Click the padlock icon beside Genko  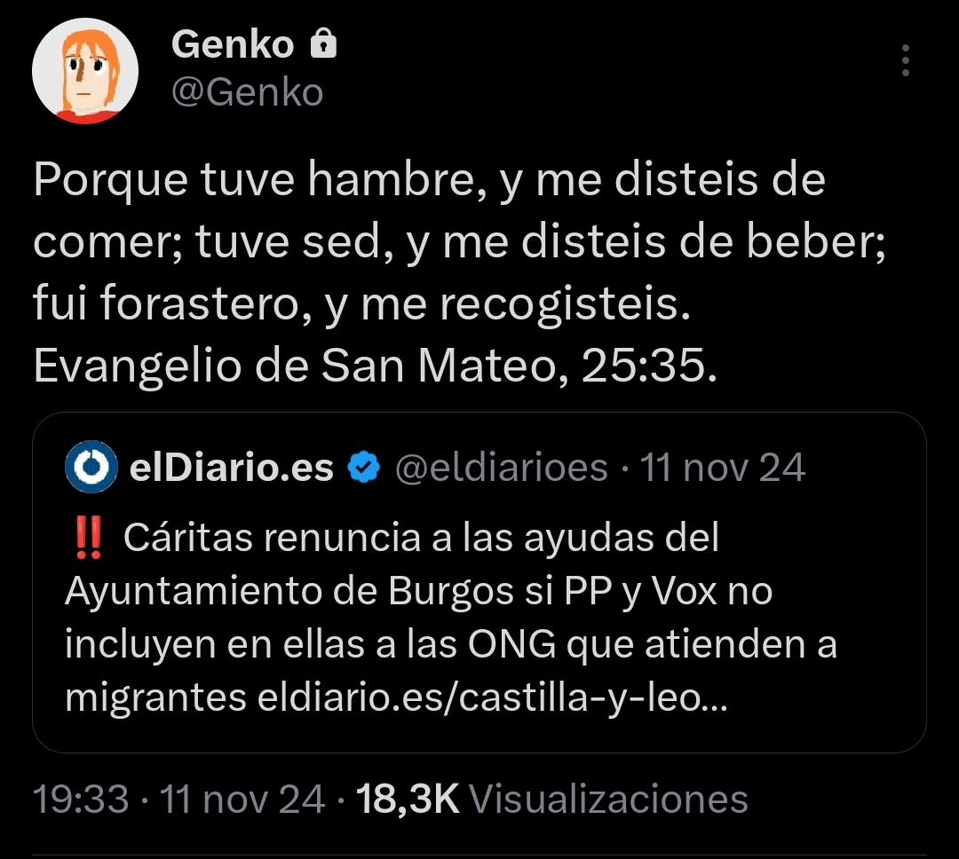323,44
